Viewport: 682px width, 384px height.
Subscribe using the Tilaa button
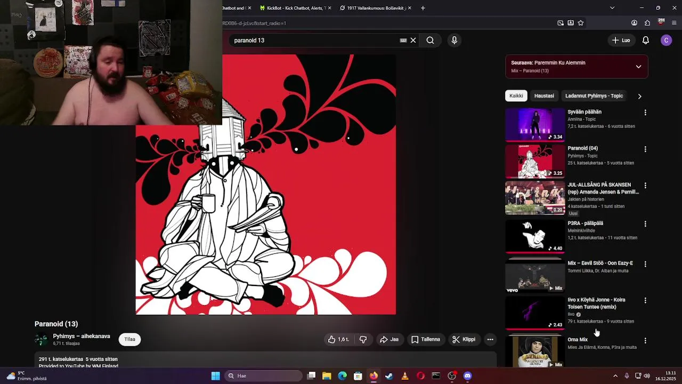point(129,339)
